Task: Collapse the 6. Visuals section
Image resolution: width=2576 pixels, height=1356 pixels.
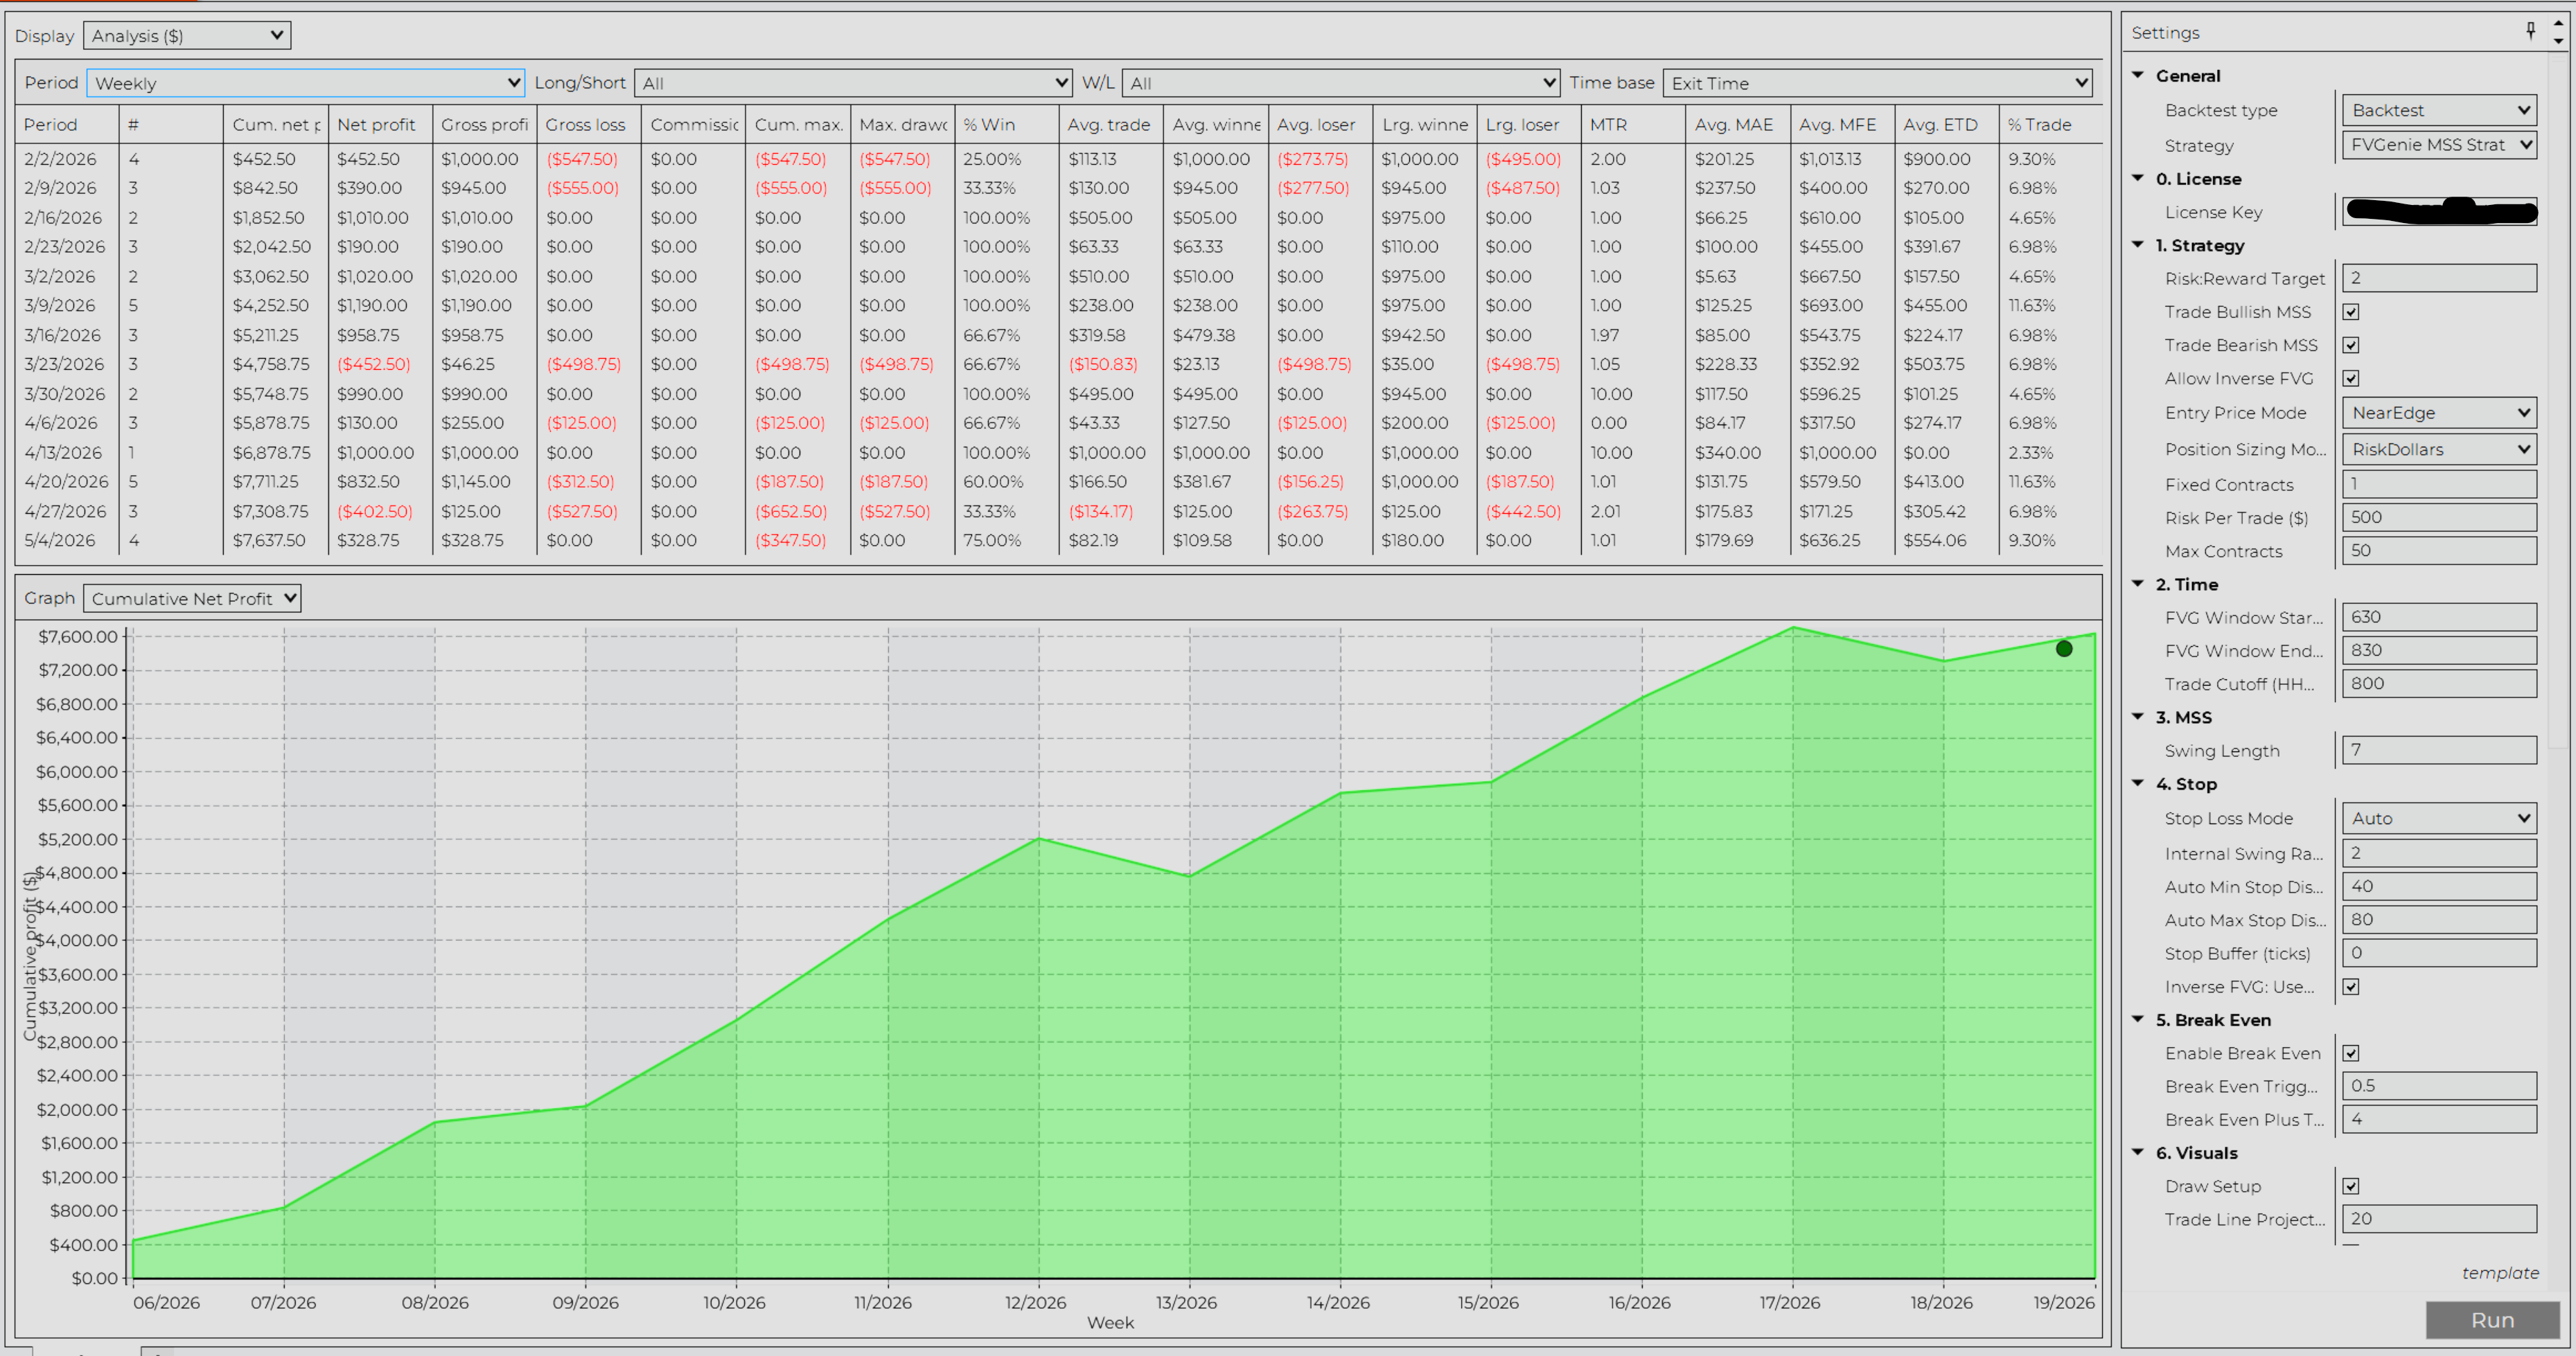Action: [x=2138, y=1152]
